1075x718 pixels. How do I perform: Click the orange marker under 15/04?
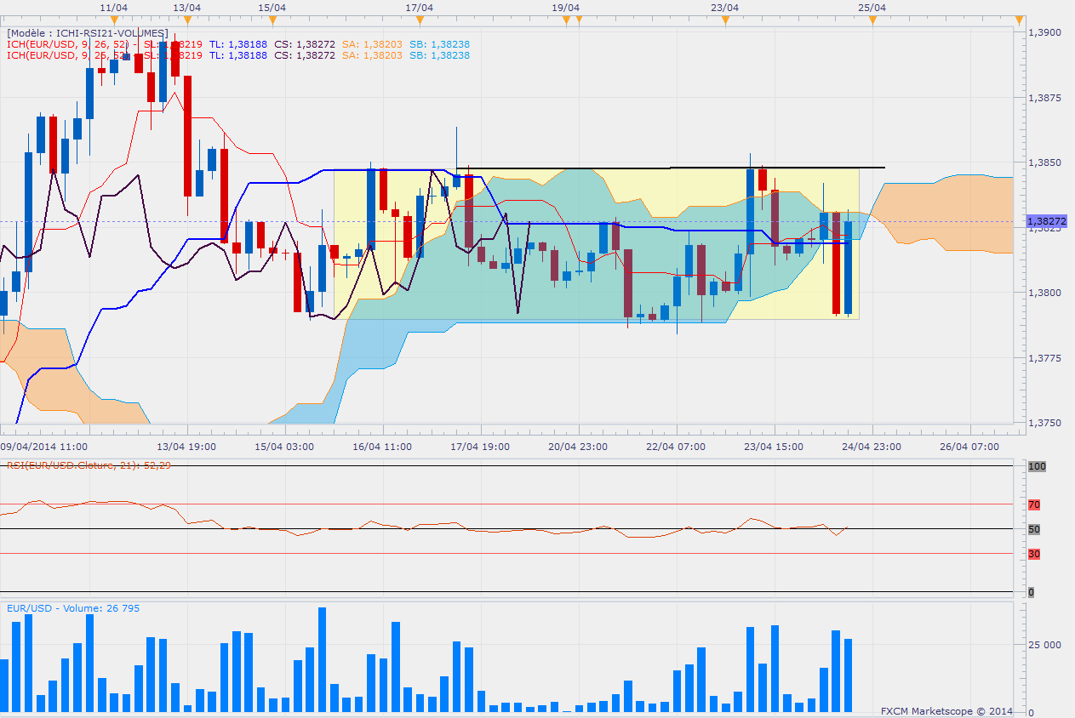271,20
